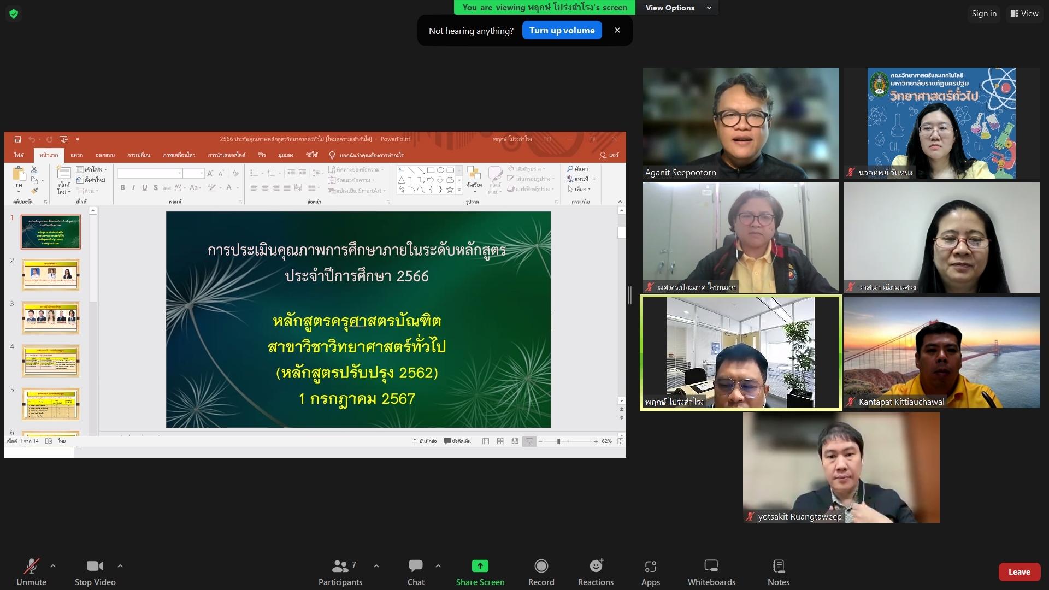Screen dimensions: 1049x590
Task: Unmute the microphone
Action: point(31,571)
